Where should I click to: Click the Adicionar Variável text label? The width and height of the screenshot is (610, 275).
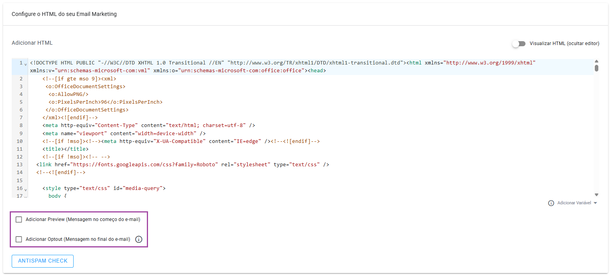tap(574, 203)
